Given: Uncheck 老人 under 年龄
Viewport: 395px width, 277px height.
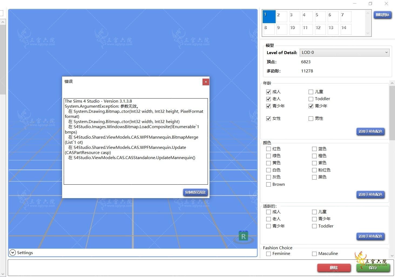Looking at the screenshot, I should (x=268, y=99).
